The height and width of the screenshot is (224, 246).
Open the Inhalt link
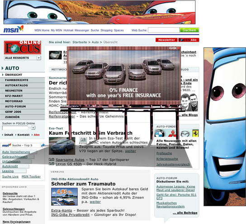click(x=9, y=135)
